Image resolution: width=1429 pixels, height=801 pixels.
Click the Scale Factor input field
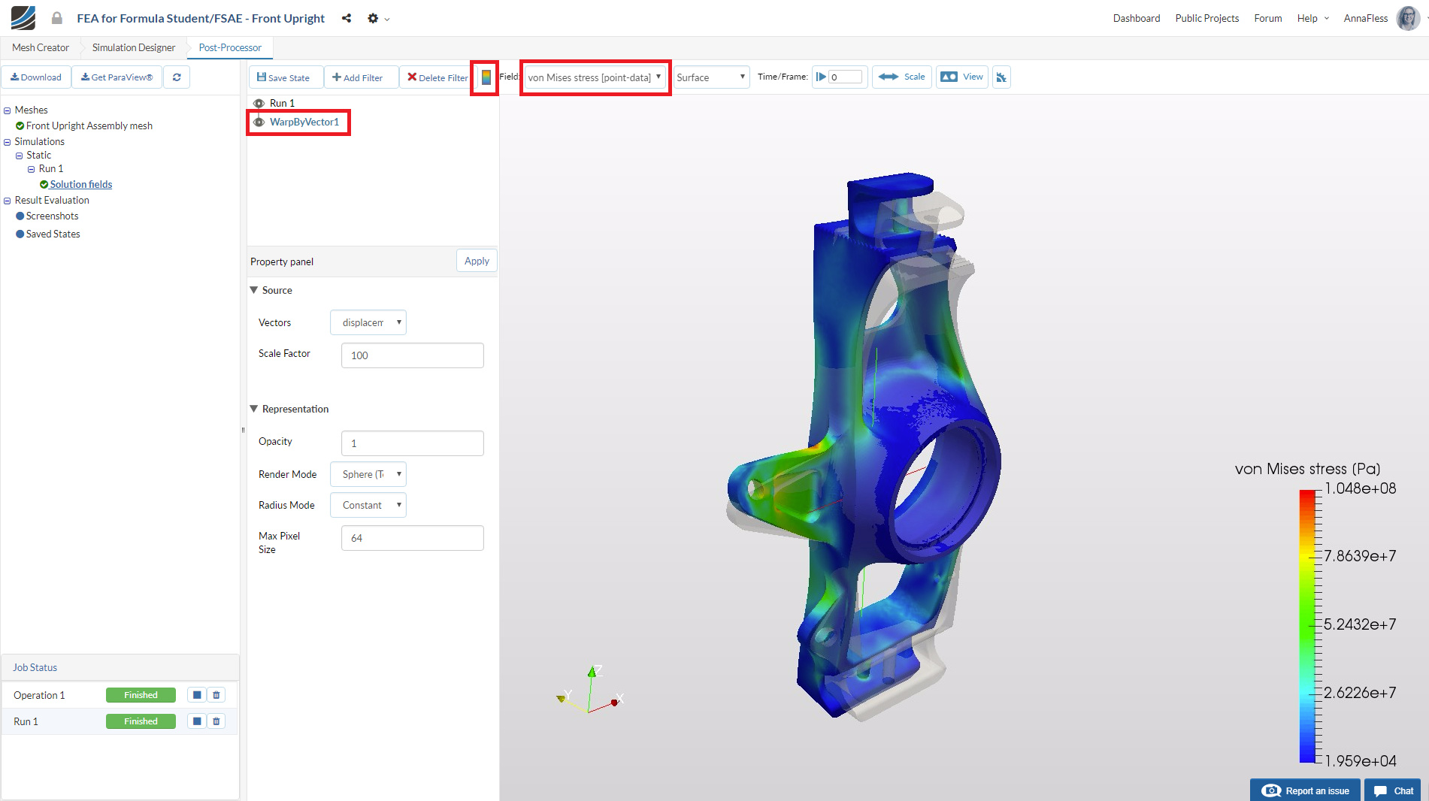coord(412,355)
